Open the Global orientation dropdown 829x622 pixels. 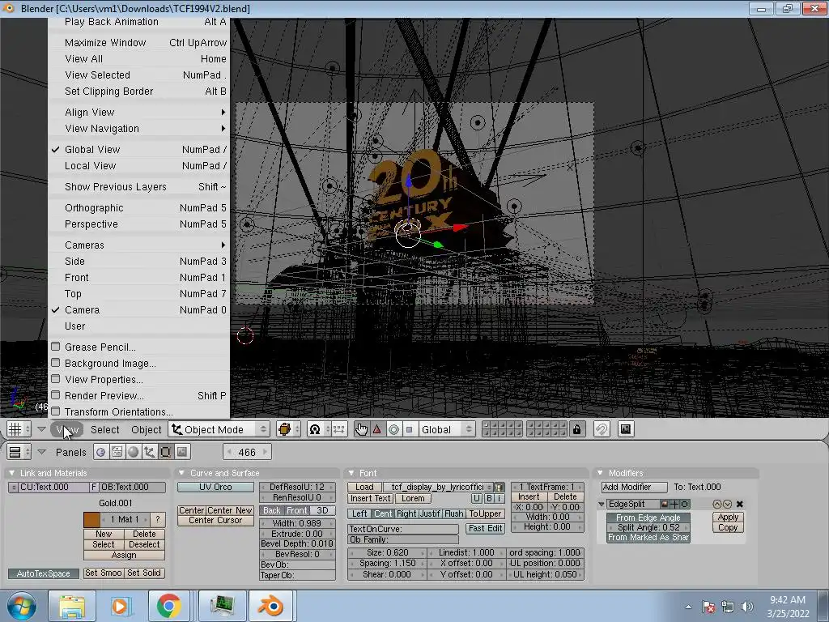[447, 429]
